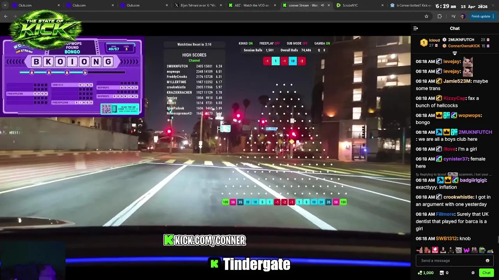This screenshot has height=280, width=499.
Task: Open the channel points 1,000 balance
Action: tap(426, 273)
